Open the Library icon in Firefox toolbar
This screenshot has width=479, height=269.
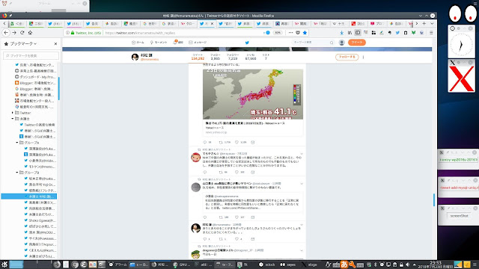click(350, 33)
